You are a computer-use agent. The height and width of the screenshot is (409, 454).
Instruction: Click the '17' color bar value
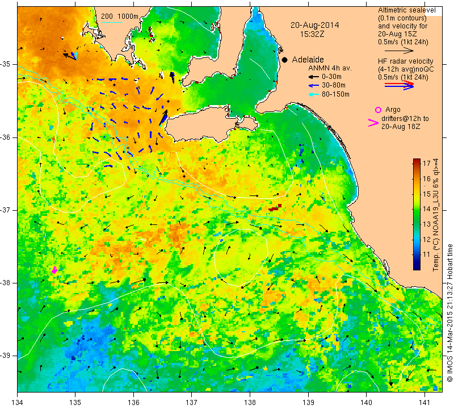[x=426, y=163]
